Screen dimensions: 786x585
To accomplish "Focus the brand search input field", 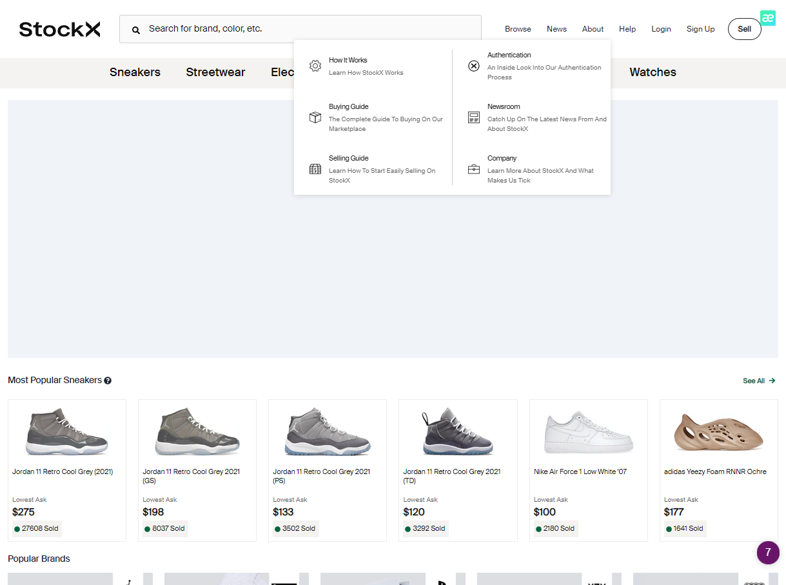I will (x=300, y=29).
